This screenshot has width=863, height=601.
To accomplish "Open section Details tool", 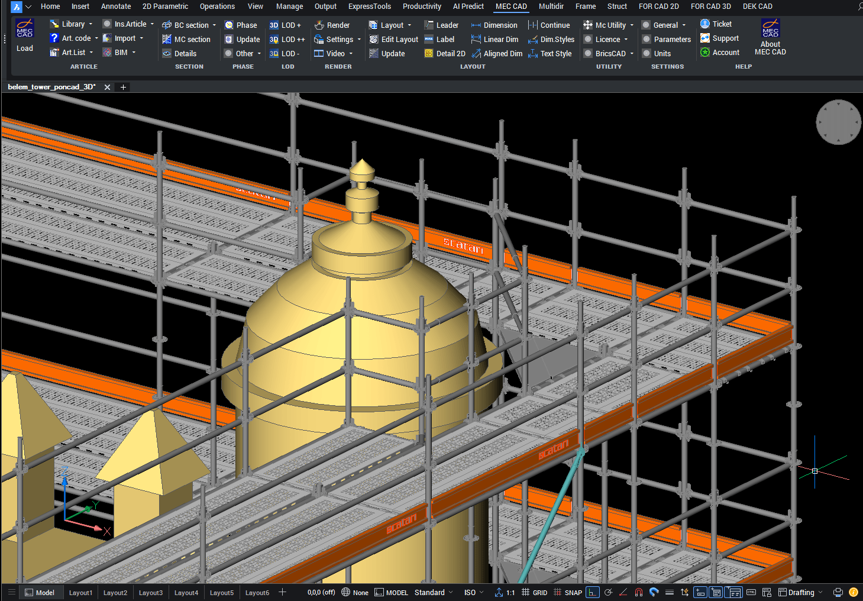I will (x=179, y=53).
